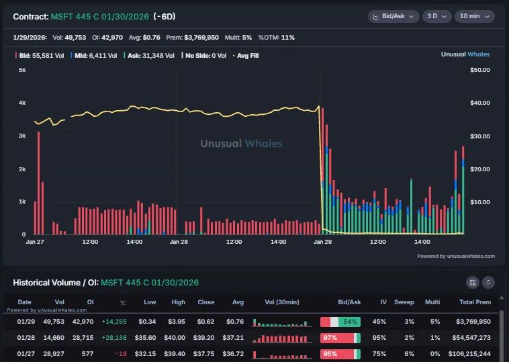
Task: Select the 01/29 table row
Action: point(250,322)
